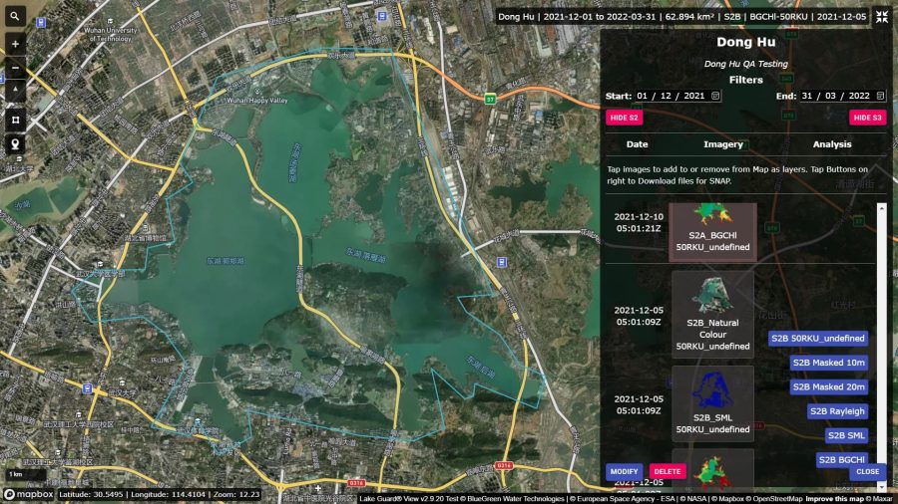Zoom out the map with minus button
This screenshot has width=898, height=504.
tap(15, 68)
